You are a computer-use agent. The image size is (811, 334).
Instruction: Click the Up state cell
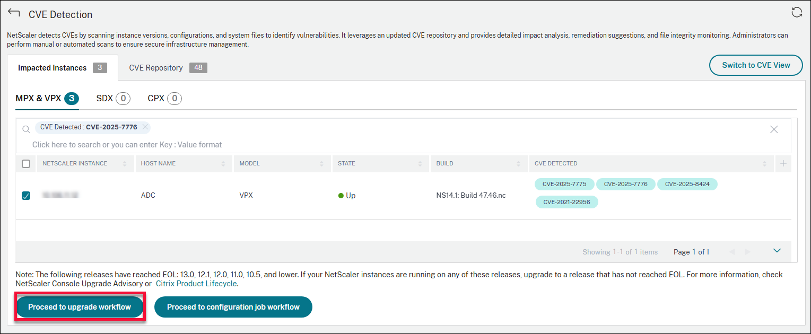coord(347,196)
